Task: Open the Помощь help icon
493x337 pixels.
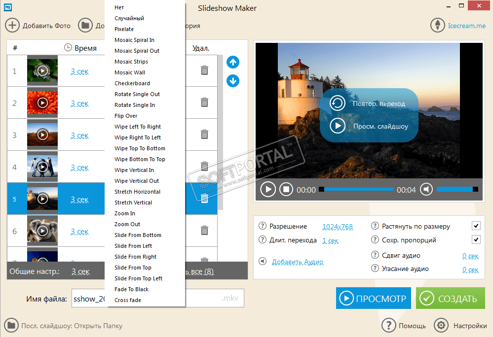Action: tap(388, 325)
